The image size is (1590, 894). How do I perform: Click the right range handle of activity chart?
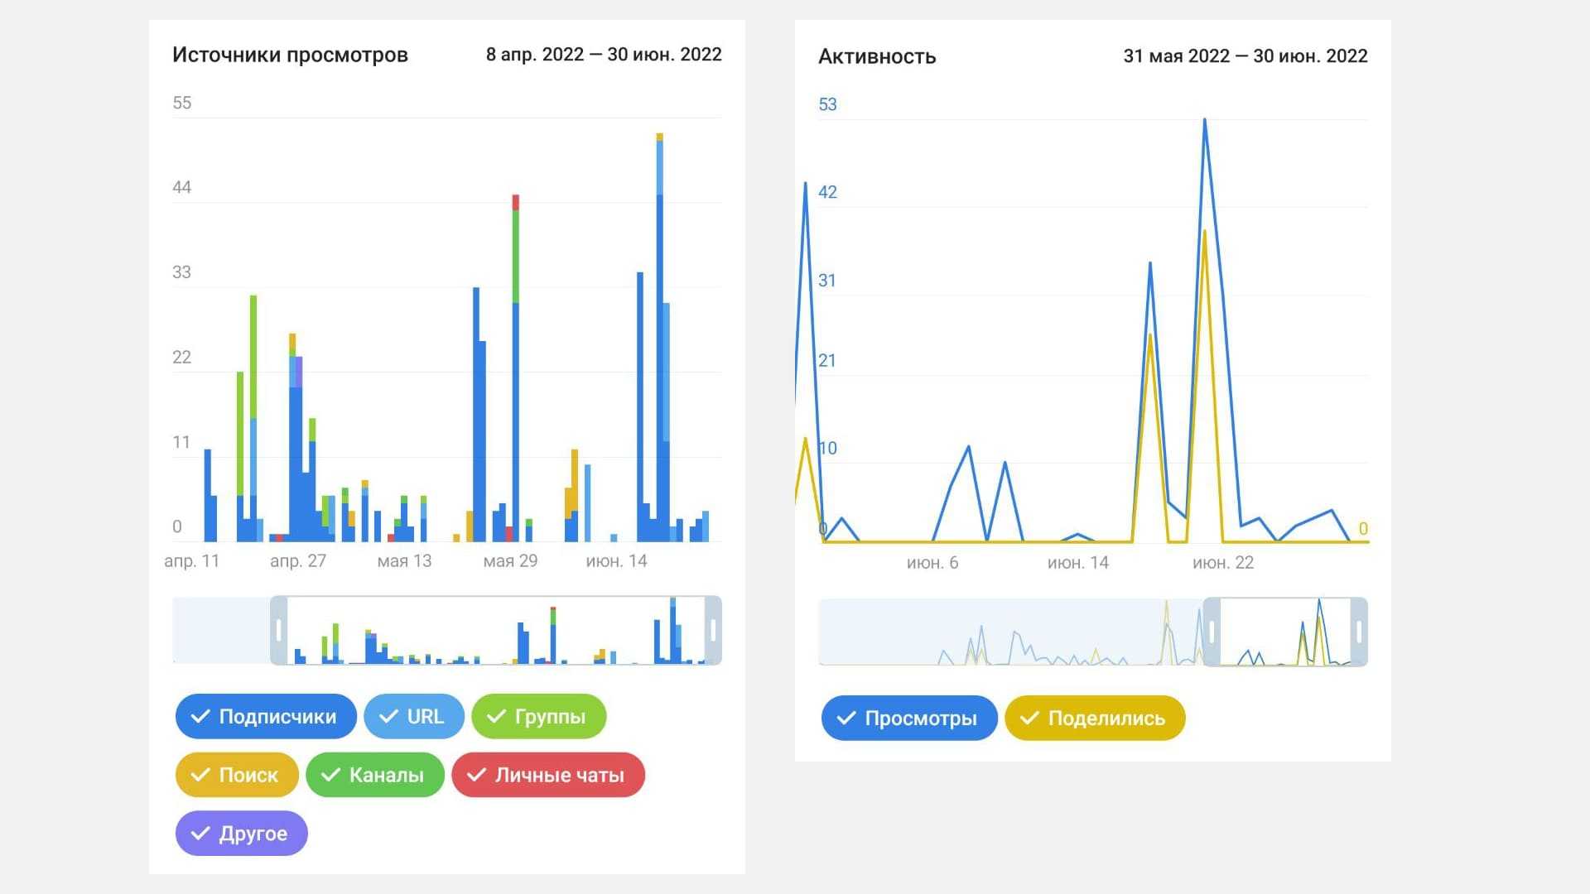[1359, 632]
